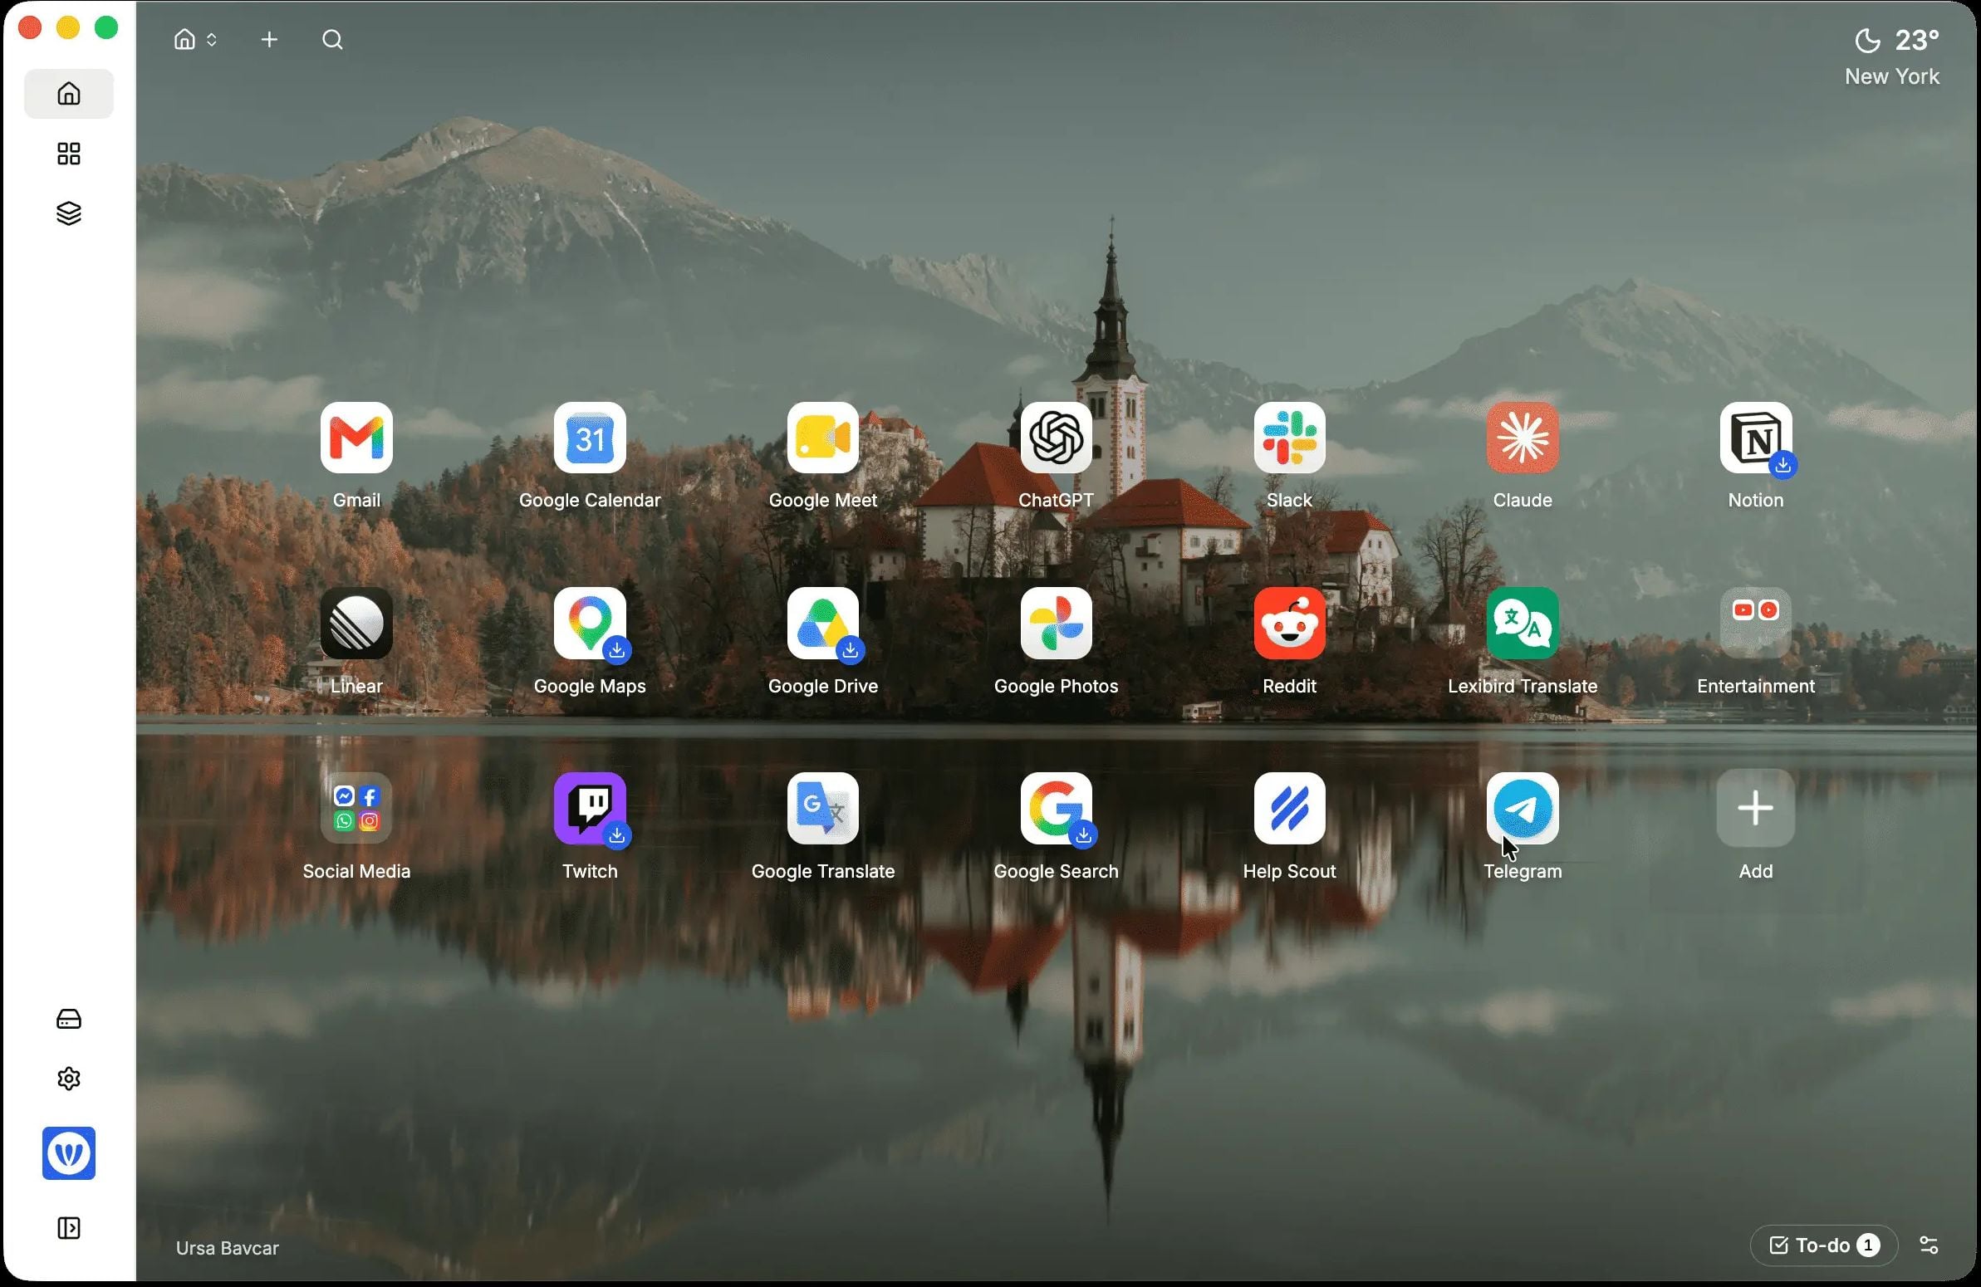
Task: Launch the ChatGPT app
Action: click(x=1056, y=438)
